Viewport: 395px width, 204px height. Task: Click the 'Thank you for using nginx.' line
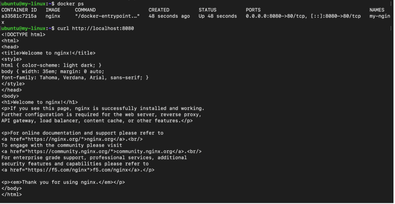click(x=63, y=182)
